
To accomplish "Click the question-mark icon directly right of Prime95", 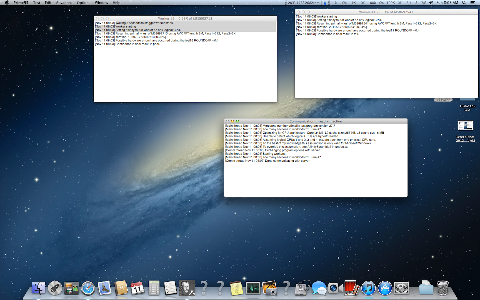I will pyautogui.click(x=204, y=288).
